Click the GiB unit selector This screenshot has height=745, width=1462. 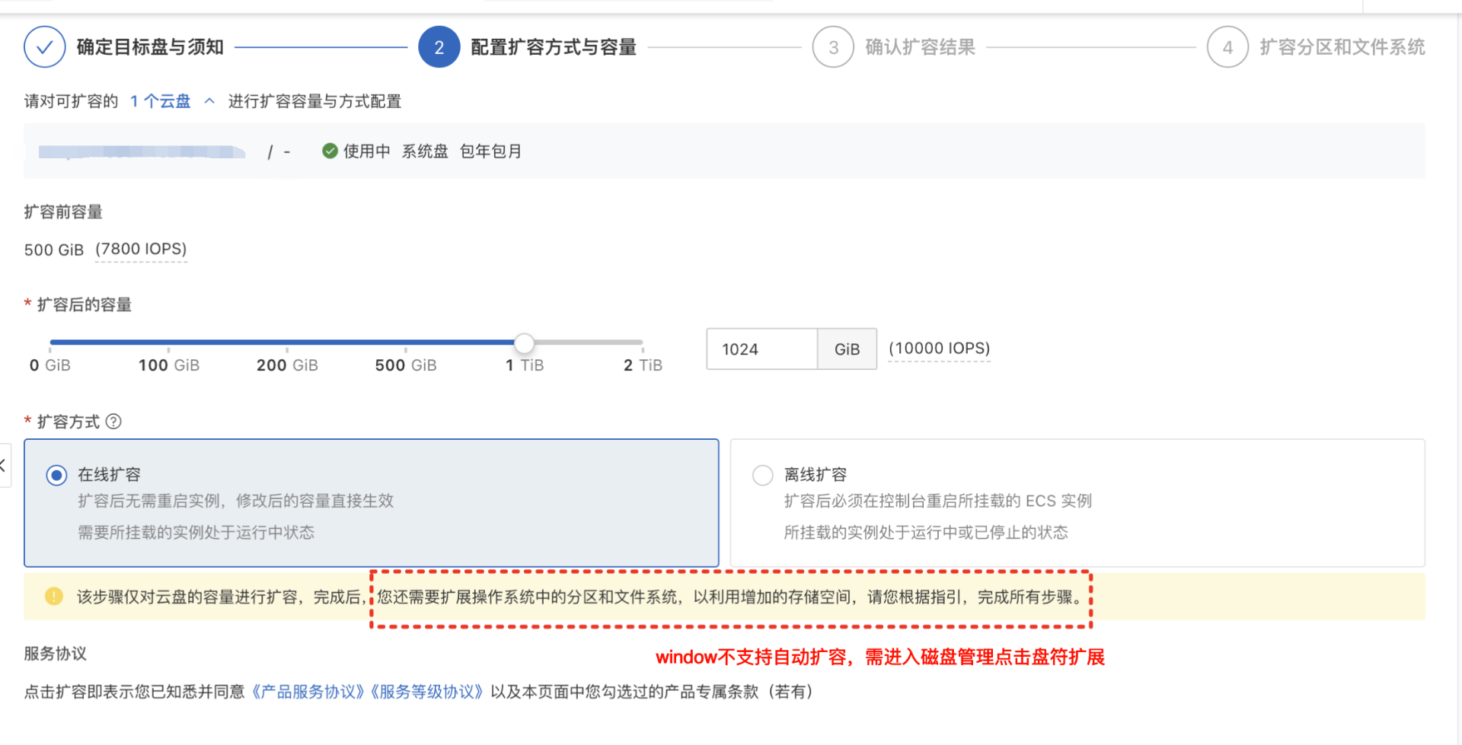click(847, 349)
